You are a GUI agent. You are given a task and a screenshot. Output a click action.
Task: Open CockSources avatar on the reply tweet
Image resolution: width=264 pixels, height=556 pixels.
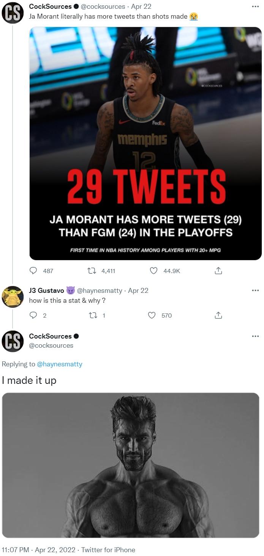(x=13, y=341)
